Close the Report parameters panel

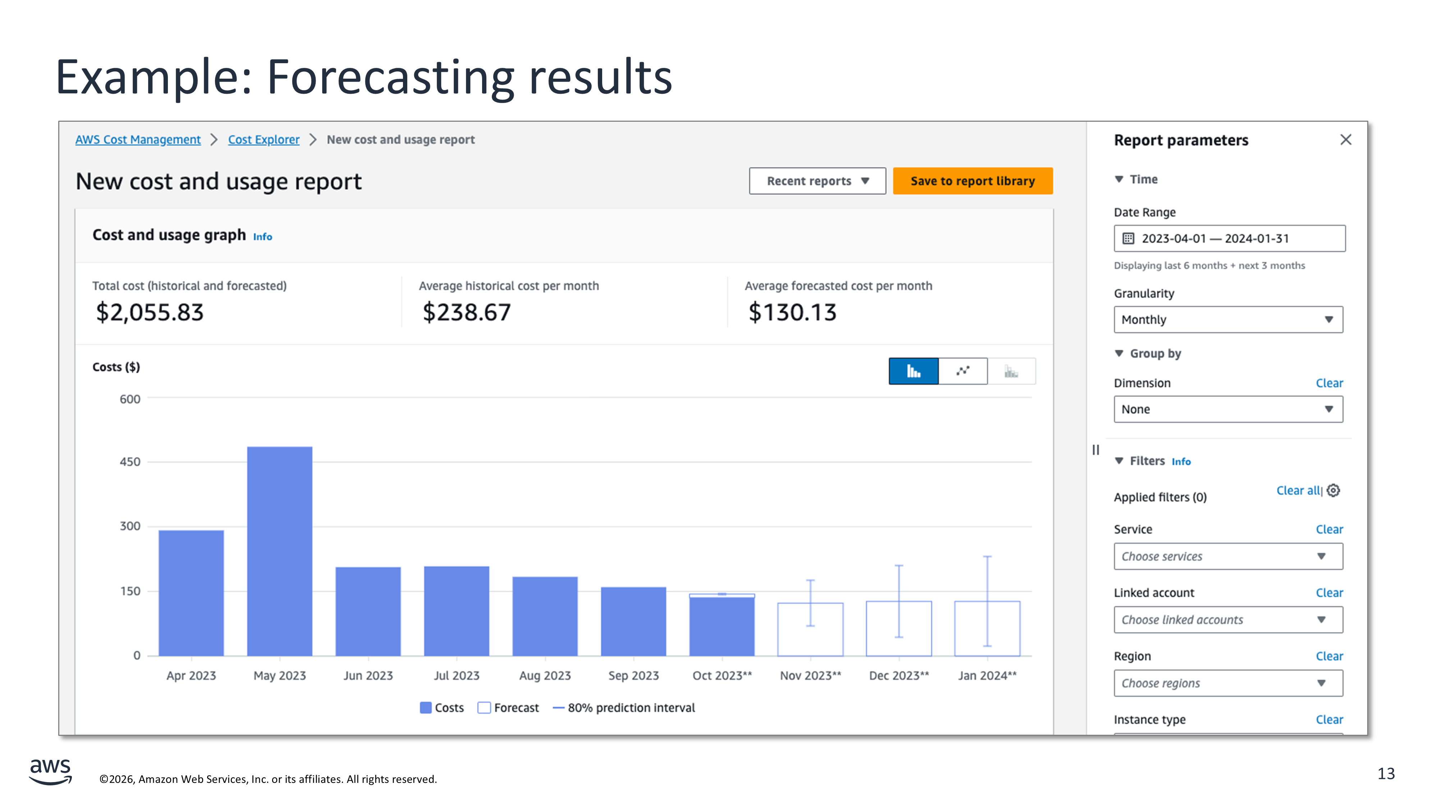point(1345,139)
